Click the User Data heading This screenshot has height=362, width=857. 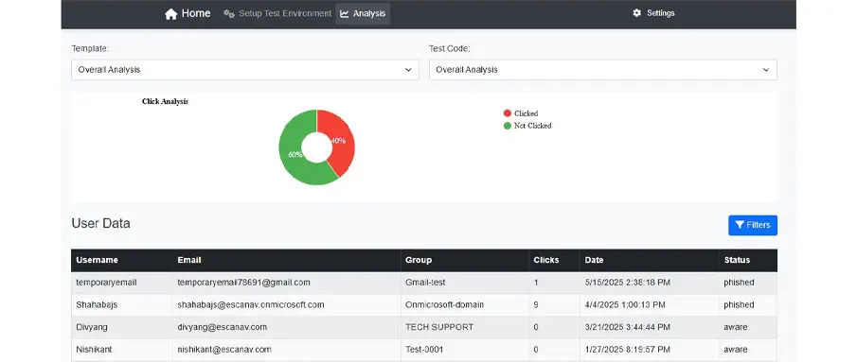pos(100,223)
